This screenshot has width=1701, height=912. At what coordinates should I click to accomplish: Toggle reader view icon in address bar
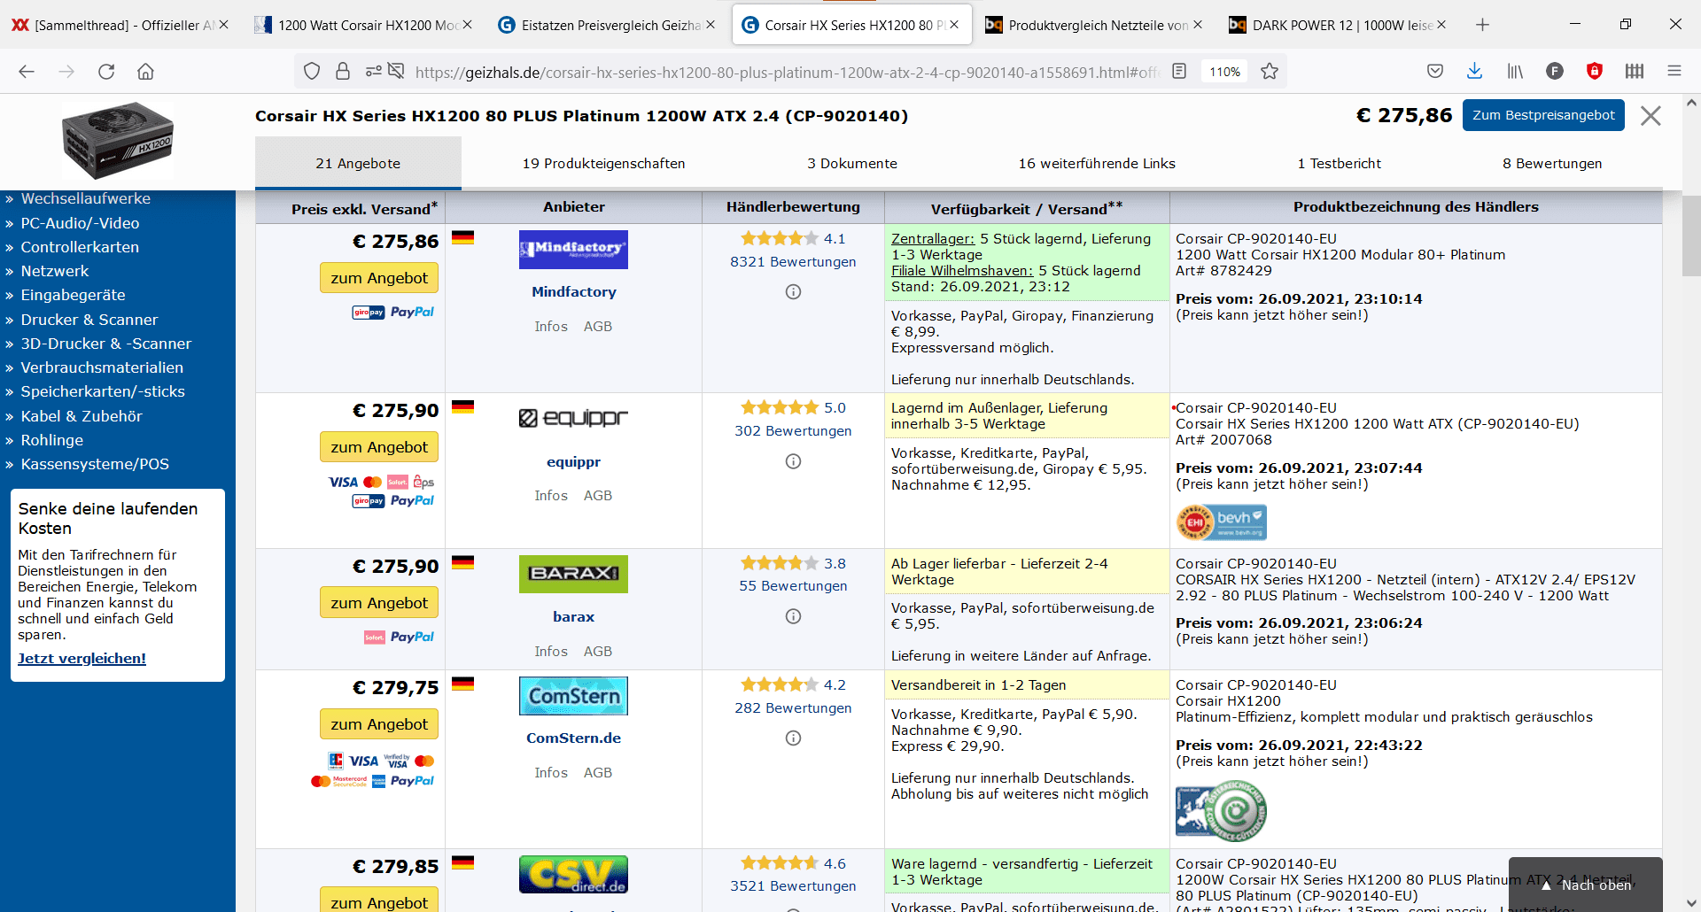[x=1179, y=72]
